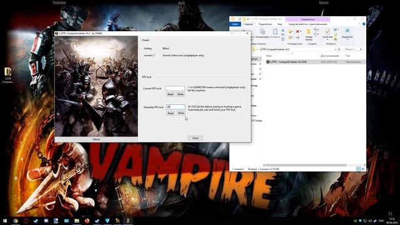
Task: Click the Rename icon in Organize group
Action: click(297, 37)
